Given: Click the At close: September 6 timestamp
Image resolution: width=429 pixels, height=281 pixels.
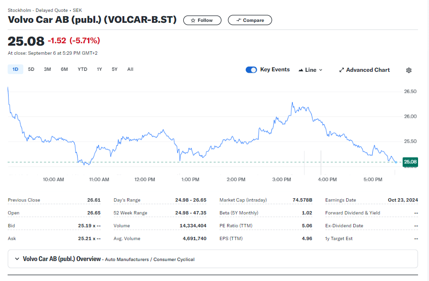Looking at the screenshot, I should point(52,53).
